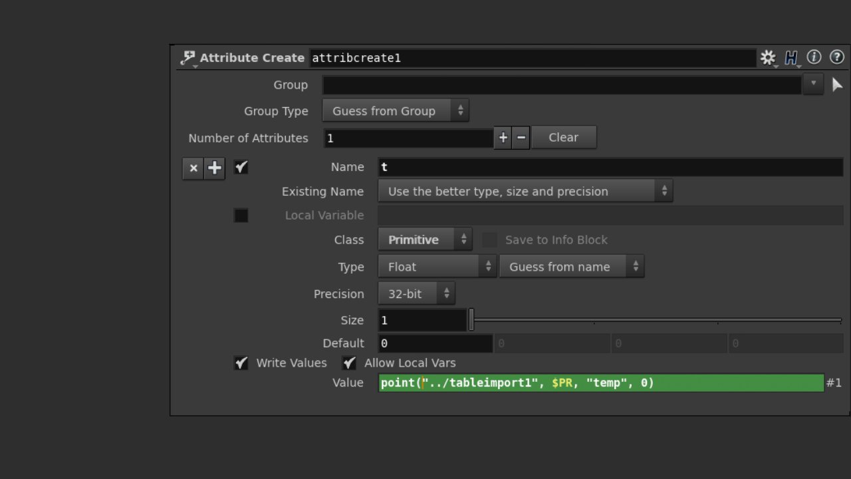This screenshot has width=851, height=479.
Task: Click the Default parameter label
Action: point(343,343)
